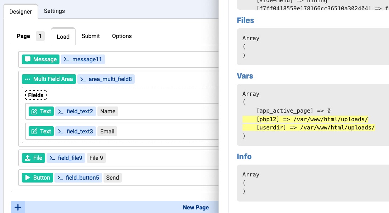Click terminal prompt icon beside field_button5
Screen dimensions: 389x213
click(x=60, y=178)
